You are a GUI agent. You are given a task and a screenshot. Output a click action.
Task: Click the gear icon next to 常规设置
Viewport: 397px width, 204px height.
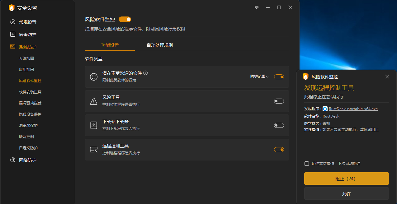pos(13,22)
